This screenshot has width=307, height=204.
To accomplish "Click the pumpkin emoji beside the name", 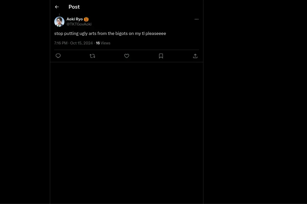I will click(86, 19).
